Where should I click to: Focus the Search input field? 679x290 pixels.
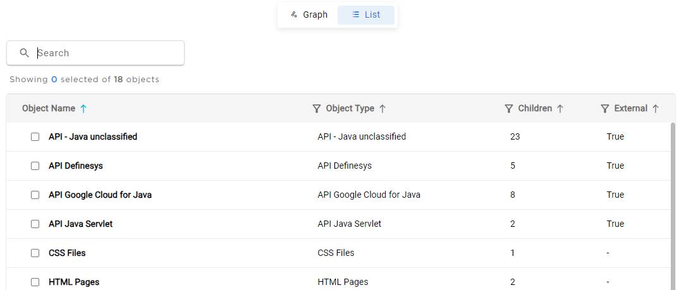pyautogui.click(x=95, y=53)
